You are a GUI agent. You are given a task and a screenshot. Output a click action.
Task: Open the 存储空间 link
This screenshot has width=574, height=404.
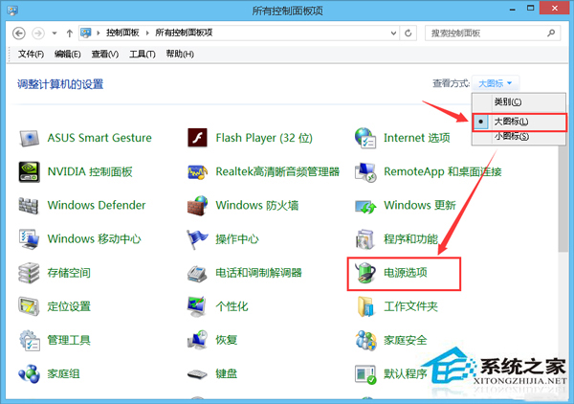pos(69,273)
